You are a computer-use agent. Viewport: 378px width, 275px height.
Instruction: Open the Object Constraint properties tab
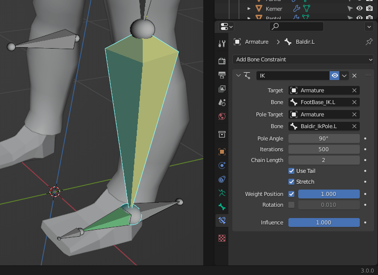tap(222, 179)
